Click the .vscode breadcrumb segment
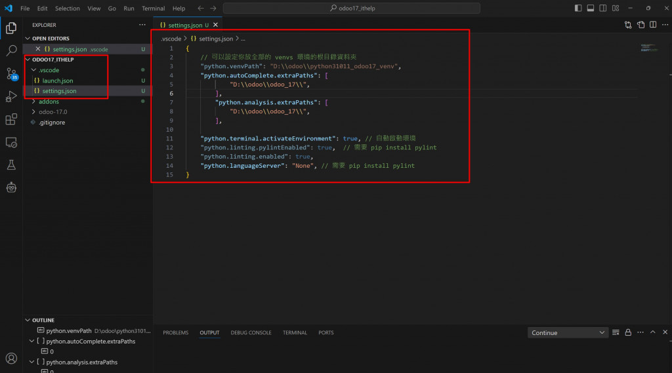Image resolution: width=672 pixels, height=373 pixels. (171, 39)
